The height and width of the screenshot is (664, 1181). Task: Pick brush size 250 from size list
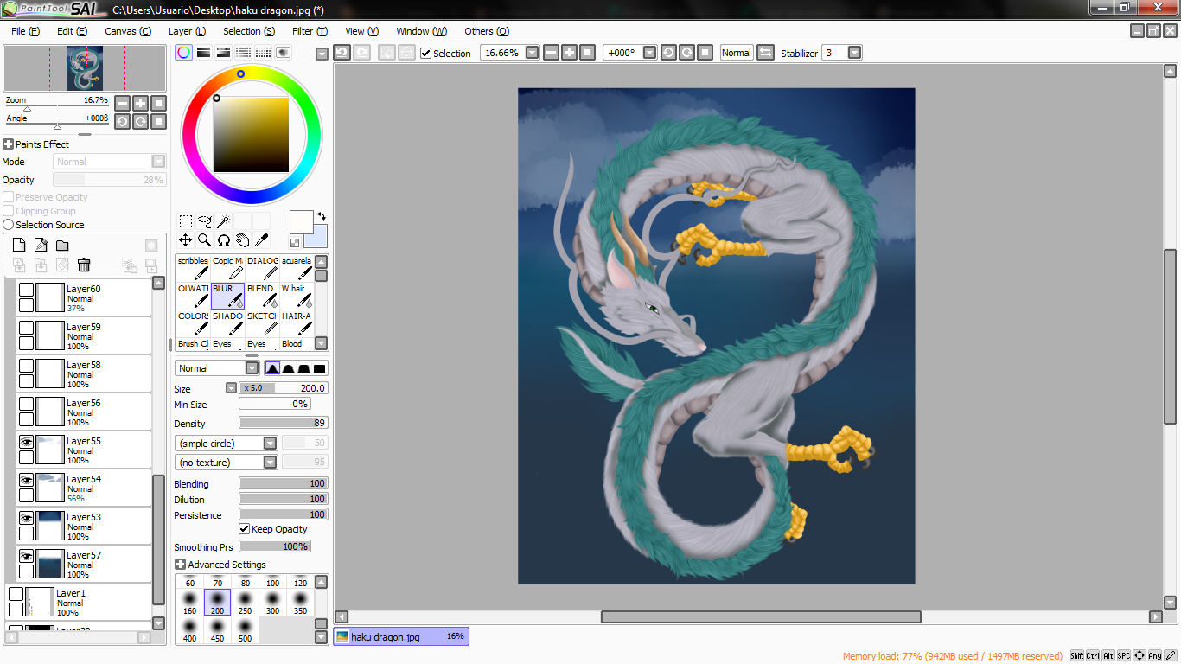click(x=245, y=602)
